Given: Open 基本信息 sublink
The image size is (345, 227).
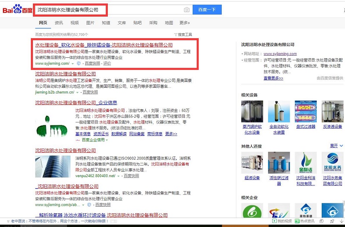Looking at the screenshot, I should click(83, 134).
